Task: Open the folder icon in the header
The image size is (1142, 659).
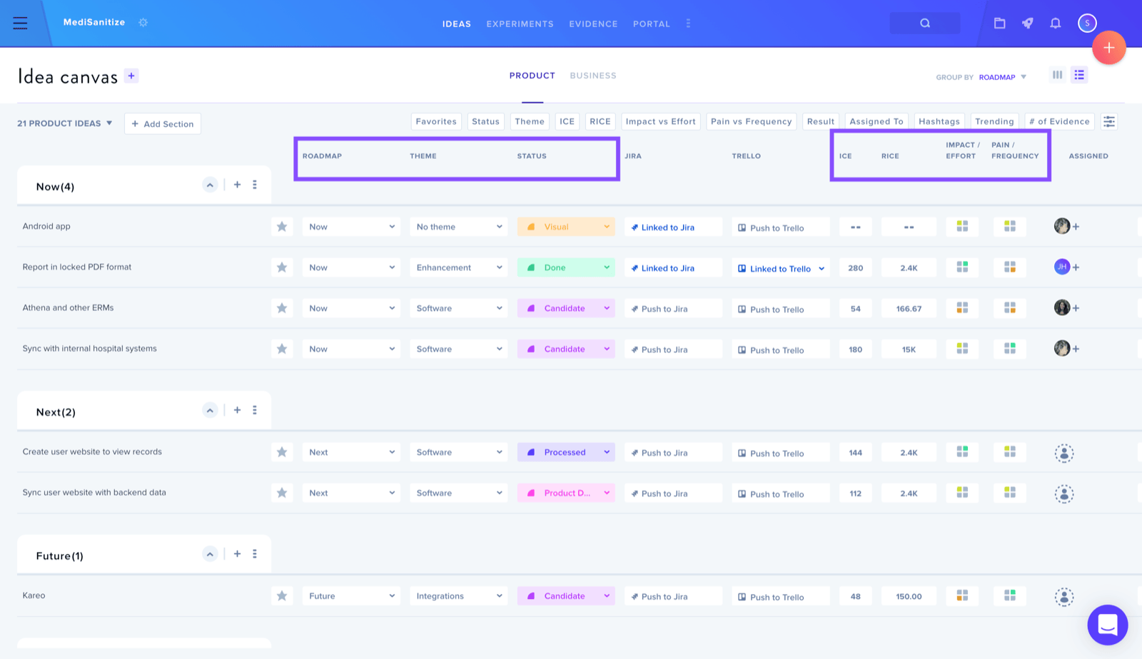Action: (999, 23)
